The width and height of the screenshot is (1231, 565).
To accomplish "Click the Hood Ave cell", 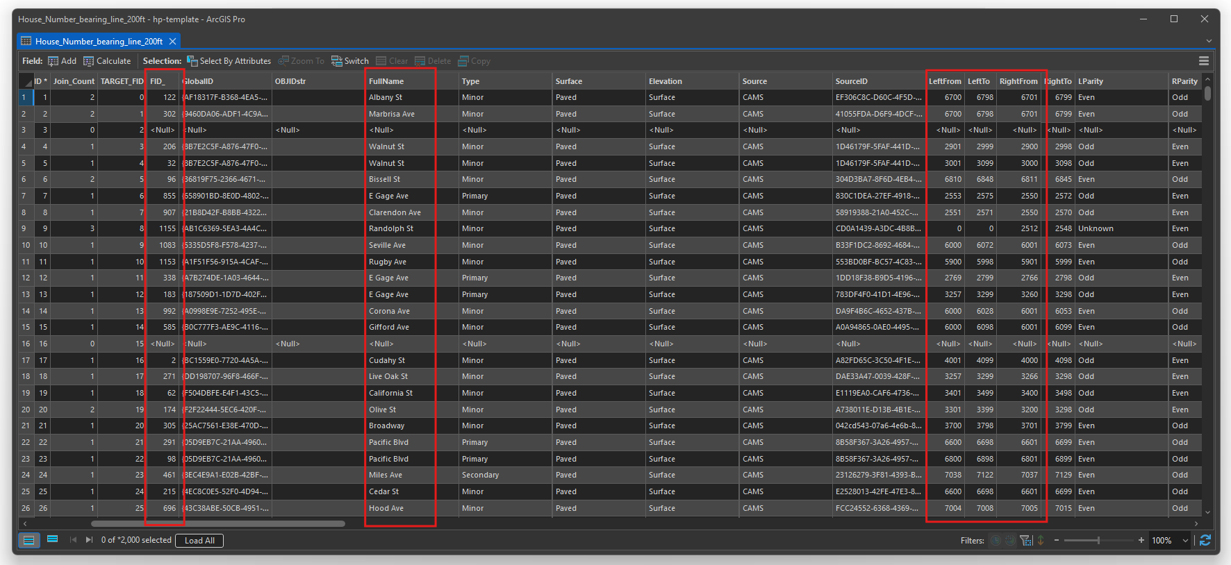I will click(x=412, y=508).
